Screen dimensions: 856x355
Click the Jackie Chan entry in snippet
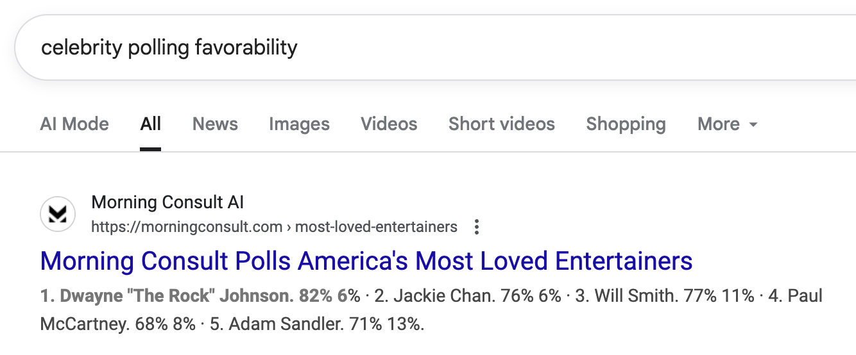pyautogui.click(x=467, y=296)
